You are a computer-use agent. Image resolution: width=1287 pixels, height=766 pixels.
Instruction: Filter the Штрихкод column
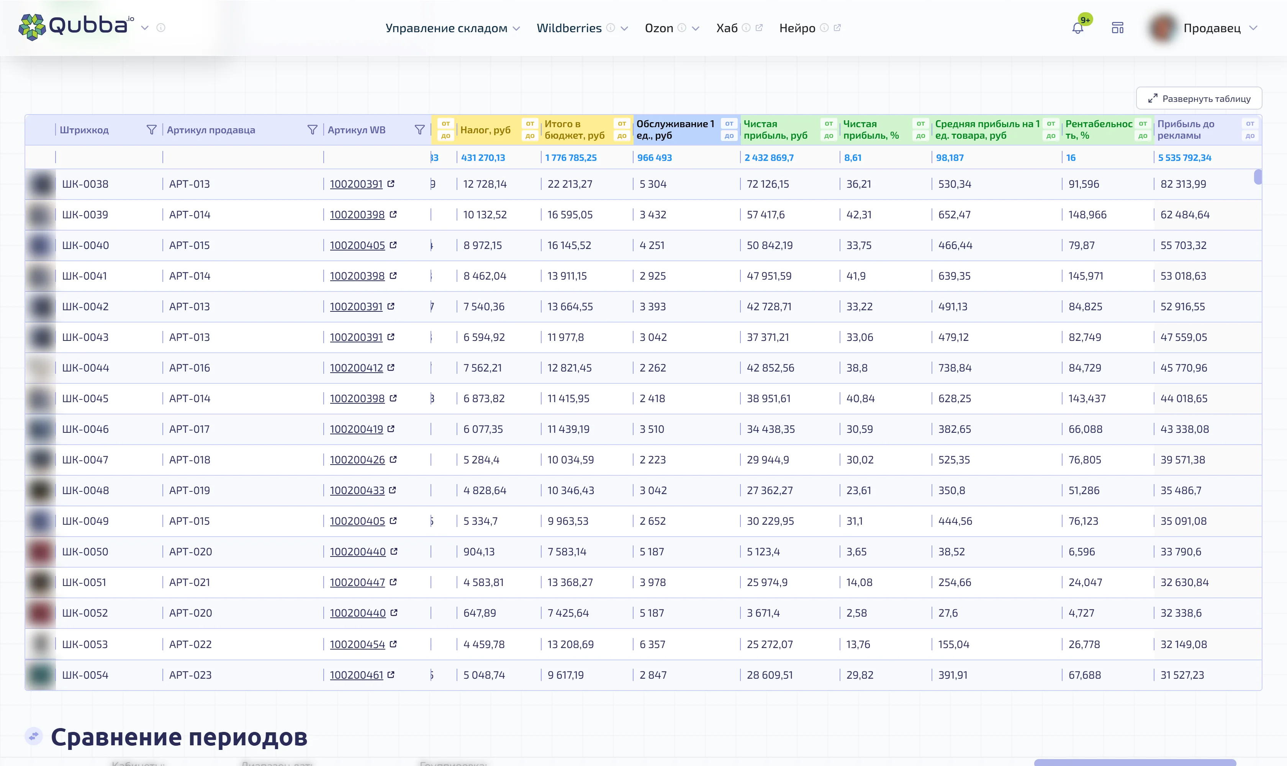tap(151, 129)
